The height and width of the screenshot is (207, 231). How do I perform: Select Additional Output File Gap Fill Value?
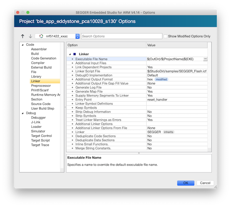pyautogui.click(x=137, y=83)
